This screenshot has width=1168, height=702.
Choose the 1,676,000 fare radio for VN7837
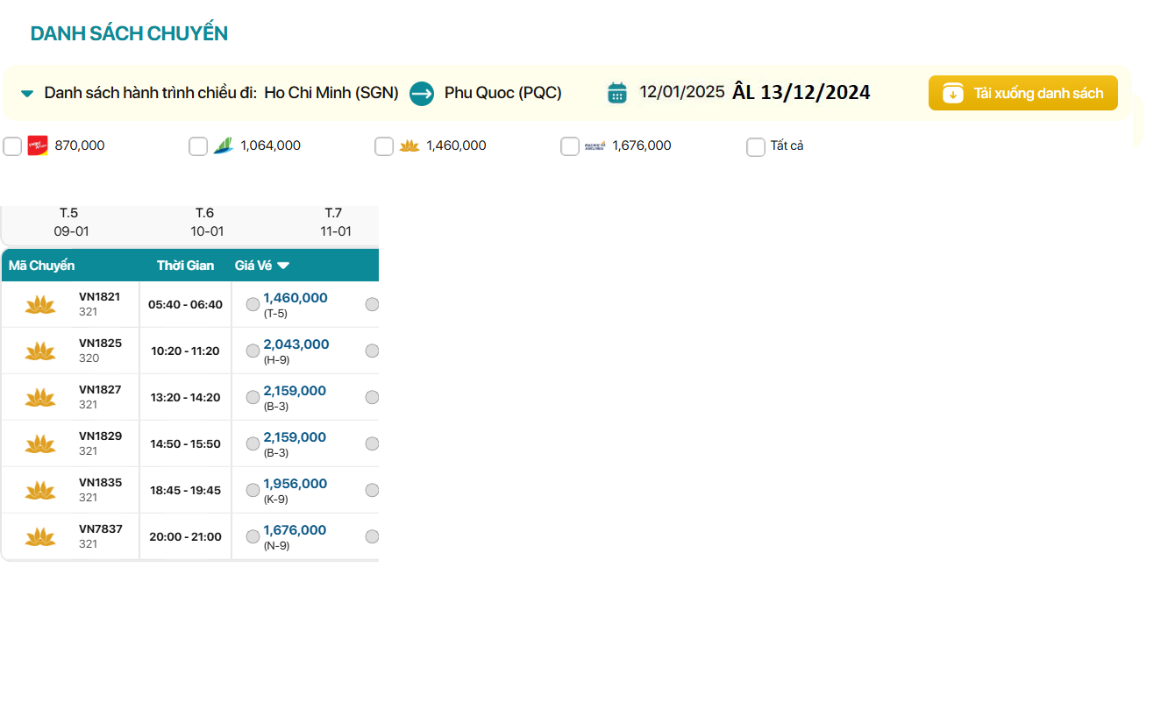253,536
